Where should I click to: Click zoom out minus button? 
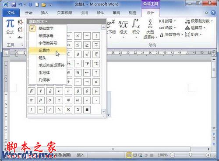point(173,155)
